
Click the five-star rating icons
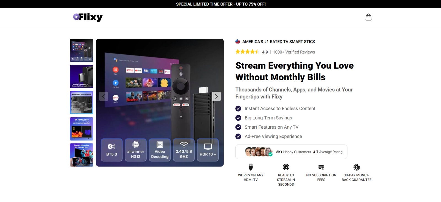pyautogui.click(x=247, y=52)
